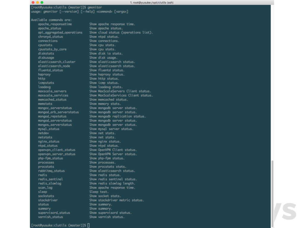Viewport: 304px width, 228px height.
Task: Click 'cpustats_by_core' command name
Action: coord(52,49)
